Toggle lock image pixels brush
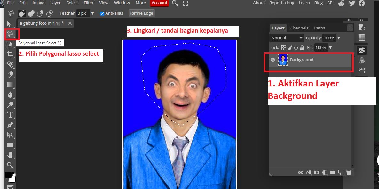Screen dimensions: 379x189 [x=290, y=48]
